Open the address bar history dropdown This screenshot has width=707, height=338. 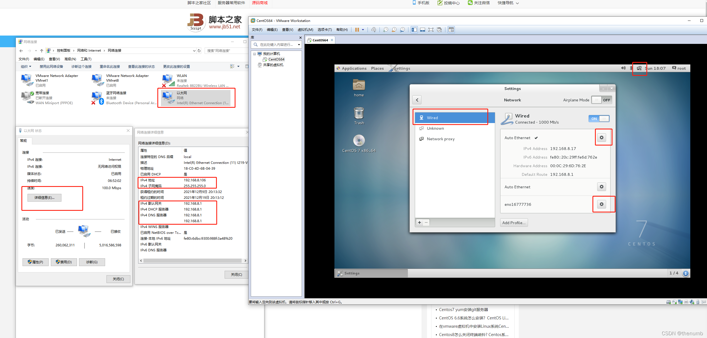[x=194, y=51]
